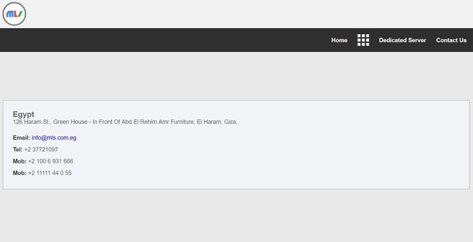Click "126 Haram St." in the address
The height and width of the screenshot is (242, 473).
point(32,122)
